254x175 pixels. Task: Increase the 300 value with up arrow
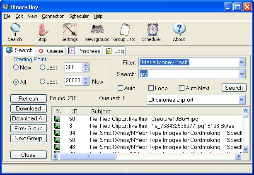pyautogui.click(x=86, y=65)
